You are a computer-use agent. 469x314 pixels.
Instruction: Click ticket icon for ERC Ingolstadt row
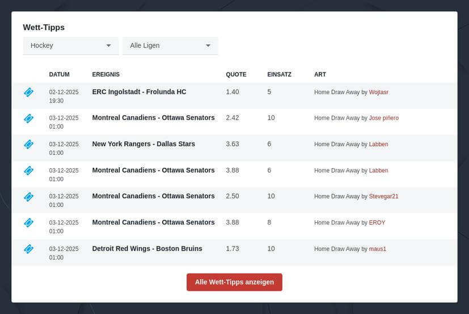tap(29, 92)
